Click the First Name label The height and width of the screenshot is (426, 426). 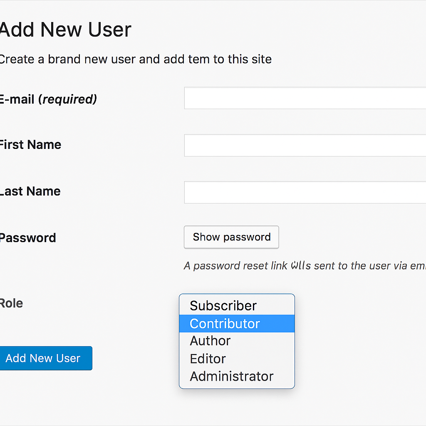click(30, 145)
